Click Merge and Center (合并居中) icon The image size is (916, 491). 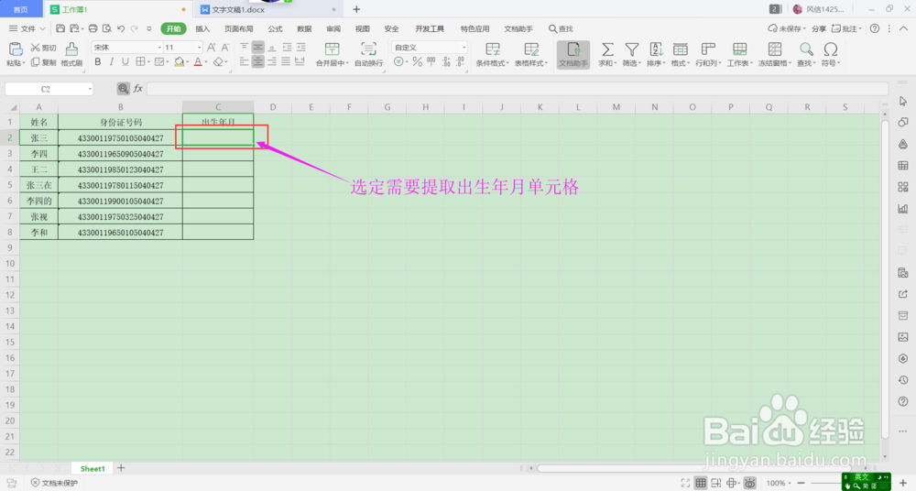[x=332, y=49]
